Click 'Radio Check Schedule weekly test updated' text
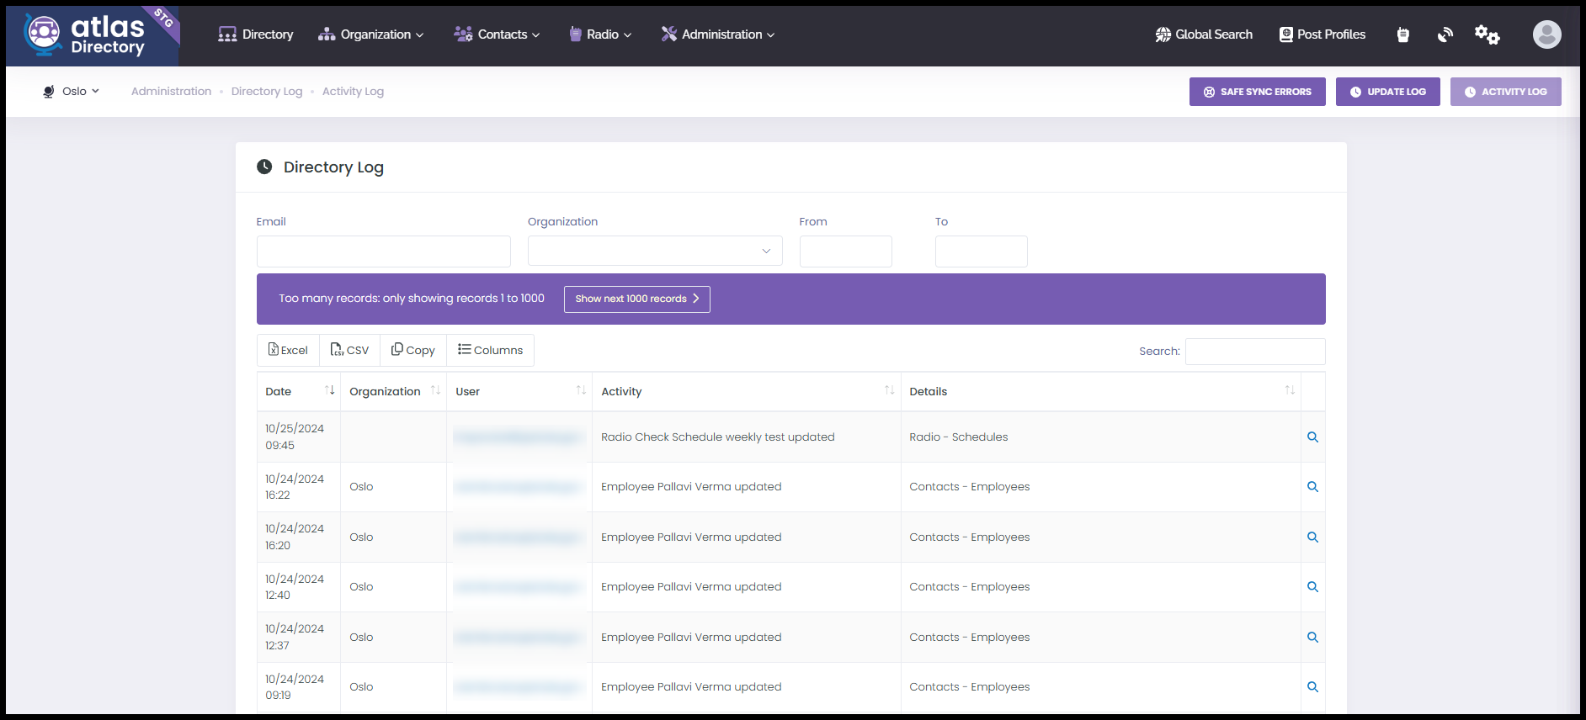1586x720 pixels. tap(718, 437)
